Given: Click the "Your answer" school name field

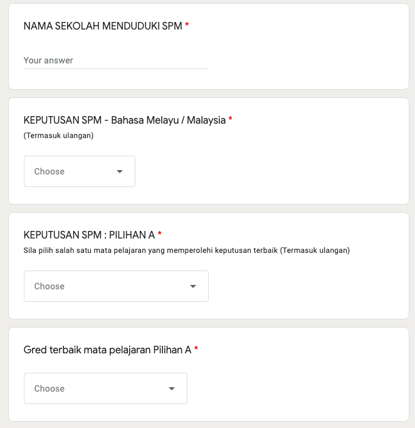Looking at the screenshot, I should click(116, 61).
